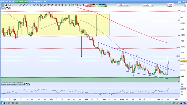The image size is (187, 105).
Task: Insert a red down arrow
Action: coord(66,5)
